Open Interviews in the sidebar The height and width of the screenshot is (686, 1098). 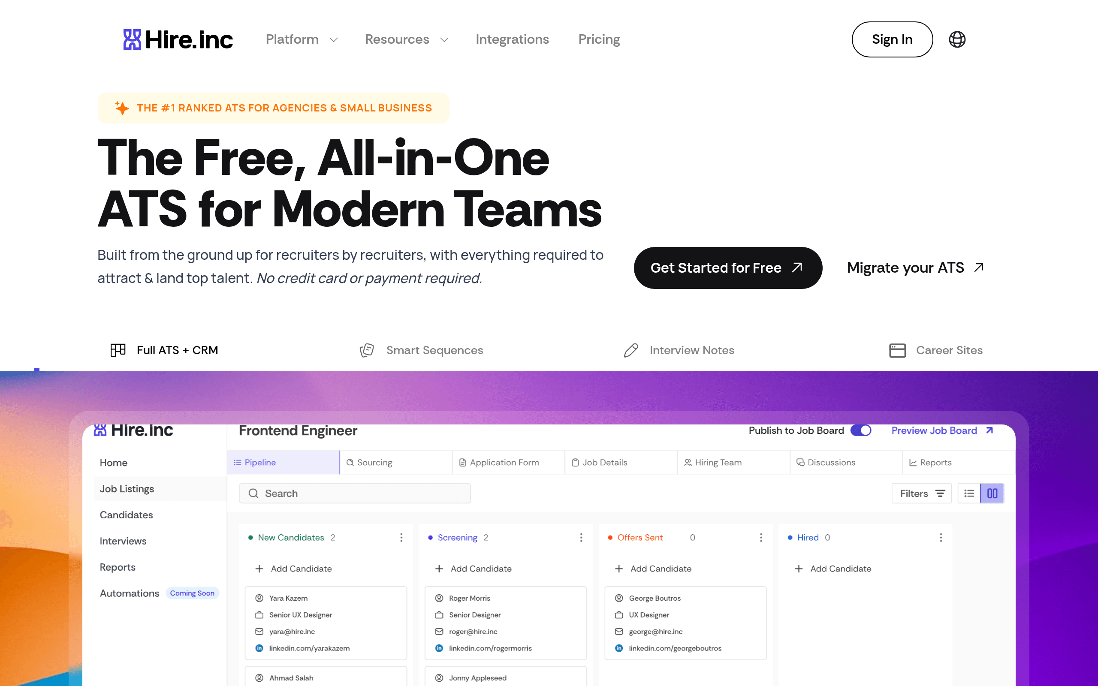point(123,541)
